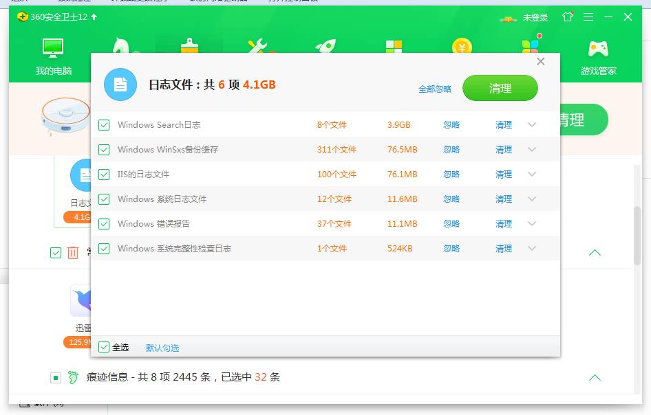
Task: Click 清理 for Windows 系统完整性检查日志
Action: [504, 249]
